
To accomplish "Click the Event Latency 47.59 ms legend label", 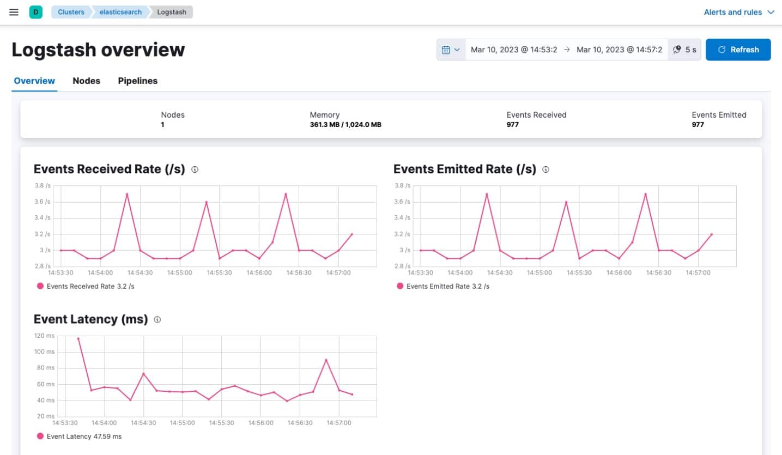I will [84, 436].
